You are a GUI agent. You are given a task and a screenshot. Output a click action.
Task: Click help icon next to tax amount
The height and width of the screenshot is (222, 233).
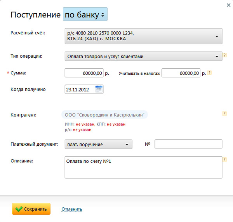coord(210,72)
